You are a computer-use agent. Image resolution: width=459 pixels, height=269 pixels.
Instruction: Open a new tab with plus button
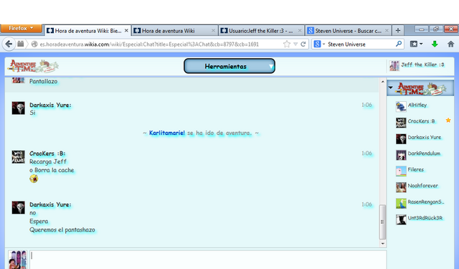point(398,30)
